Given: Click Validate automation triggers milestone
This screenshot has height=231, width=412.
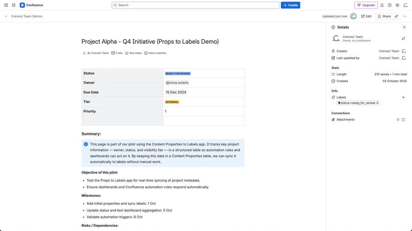Looking at the screenshot, I should (x=114, y=217).
